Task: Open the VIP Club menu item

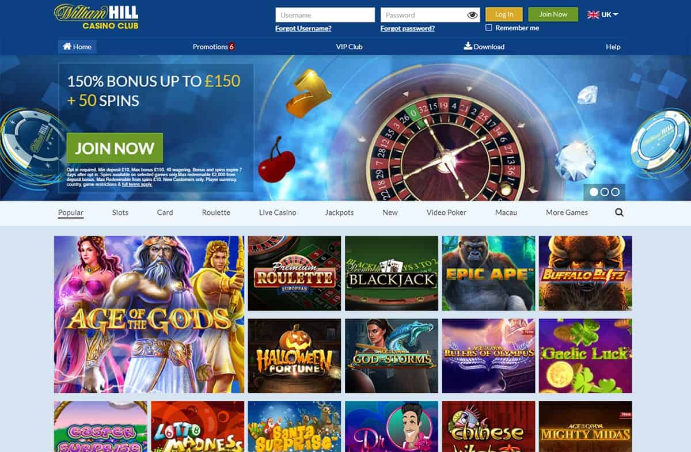Action: point(350,47)
